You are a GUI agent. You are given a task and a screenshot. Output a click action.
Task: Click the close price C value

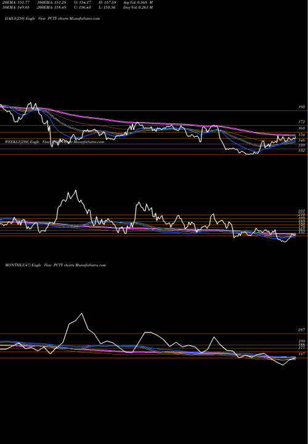(x=84, y=7)
